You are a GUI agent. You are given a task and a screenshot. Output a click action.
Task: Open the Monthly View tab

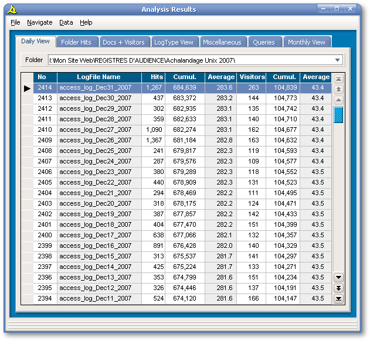tap(306, 42)
